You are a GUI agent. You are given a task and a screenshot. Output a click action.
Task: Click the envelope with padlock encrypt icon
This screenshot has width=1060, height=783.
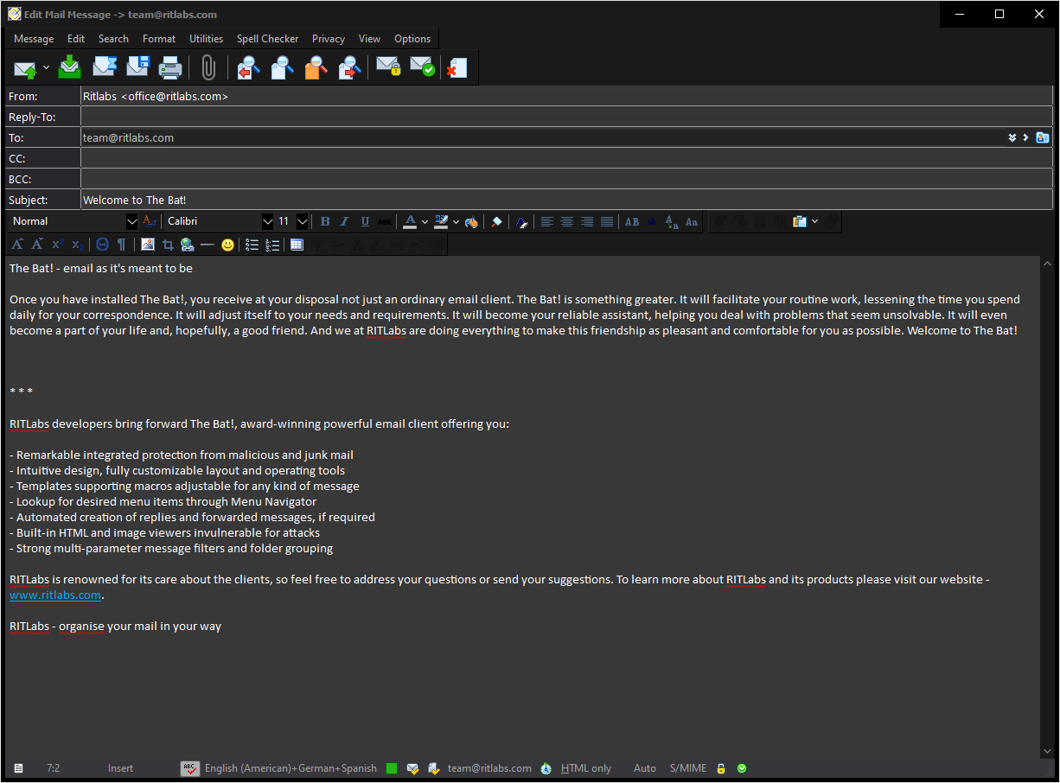tap(388, 67)
